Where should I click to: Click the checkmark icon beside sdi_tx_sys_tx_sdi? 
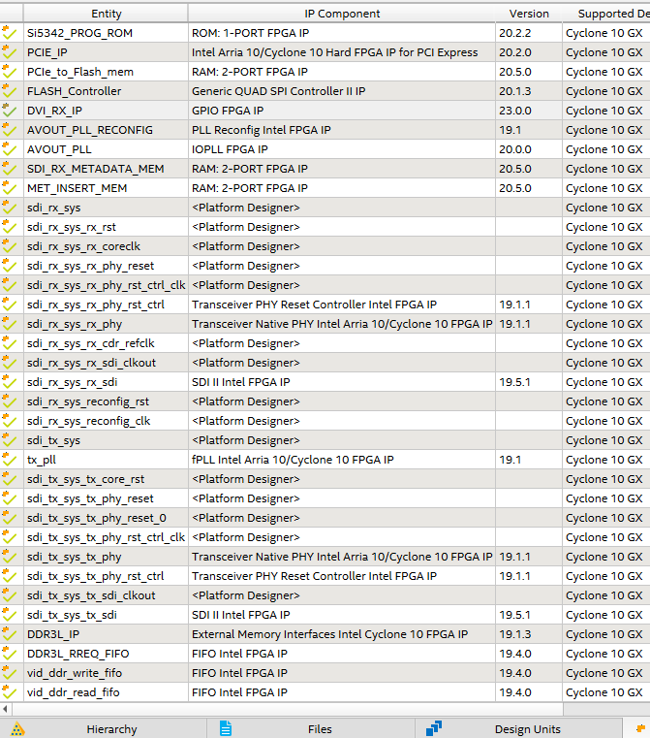tap(10, 615)
